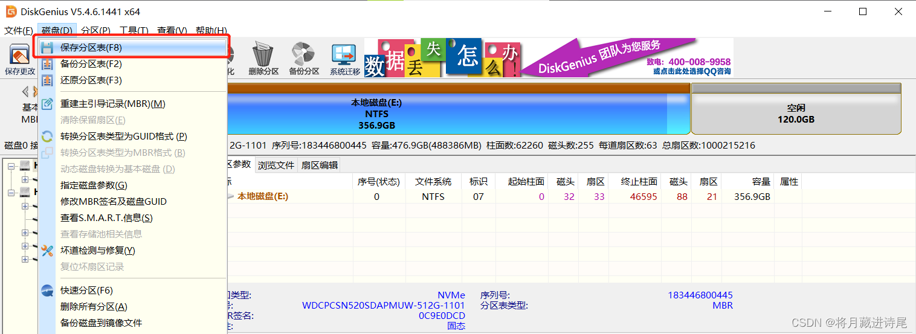Screen dimensions: 916x334
Task: Click the 固态 value in details pane
Action: (x=456, y=326)
